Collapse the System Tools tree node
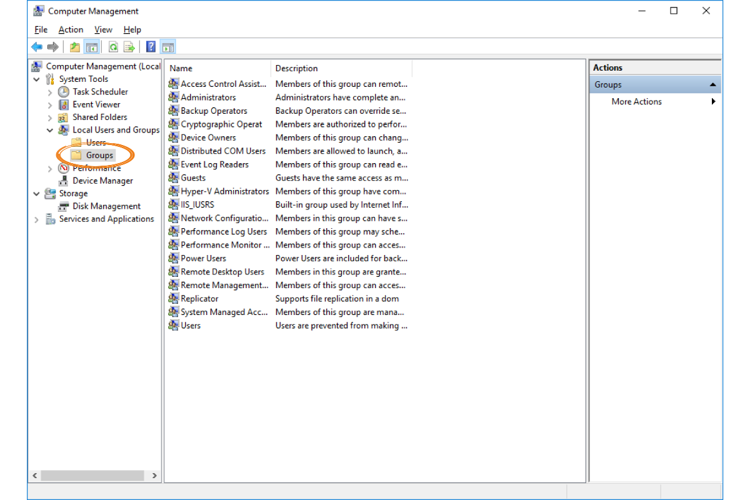The width and height of the screenshot is (750, 500). pyautogui.click(x=37, y=79)
